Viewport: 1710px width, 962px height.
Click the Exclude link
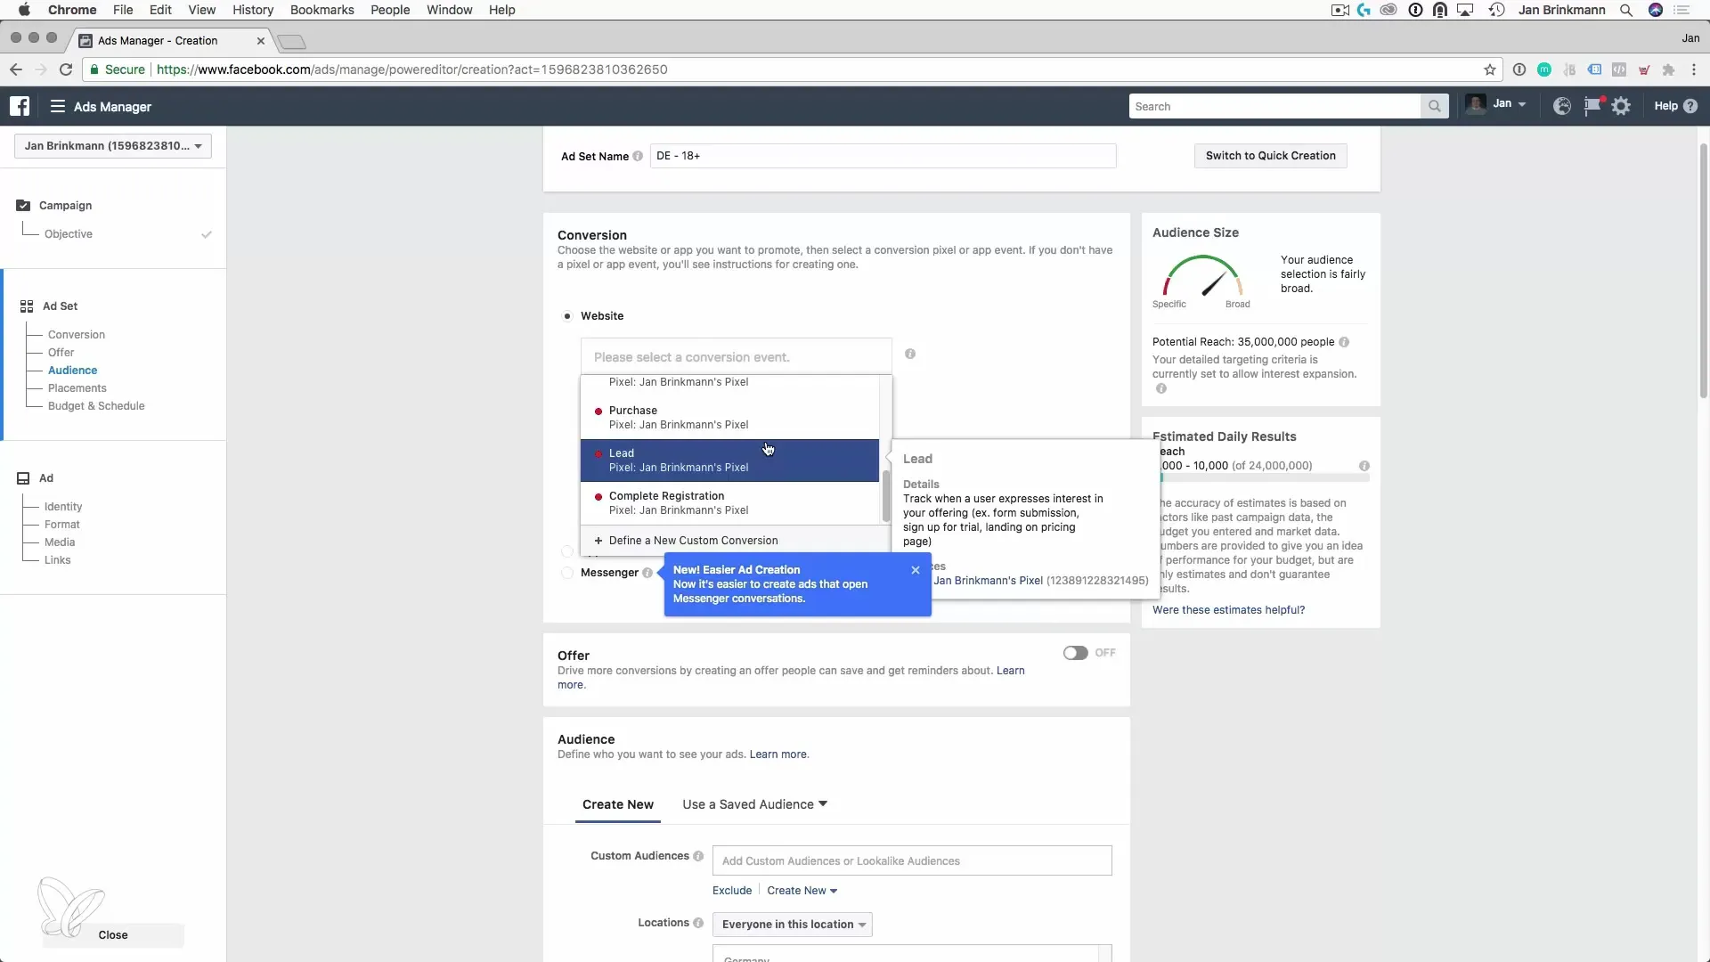(732, 891)
